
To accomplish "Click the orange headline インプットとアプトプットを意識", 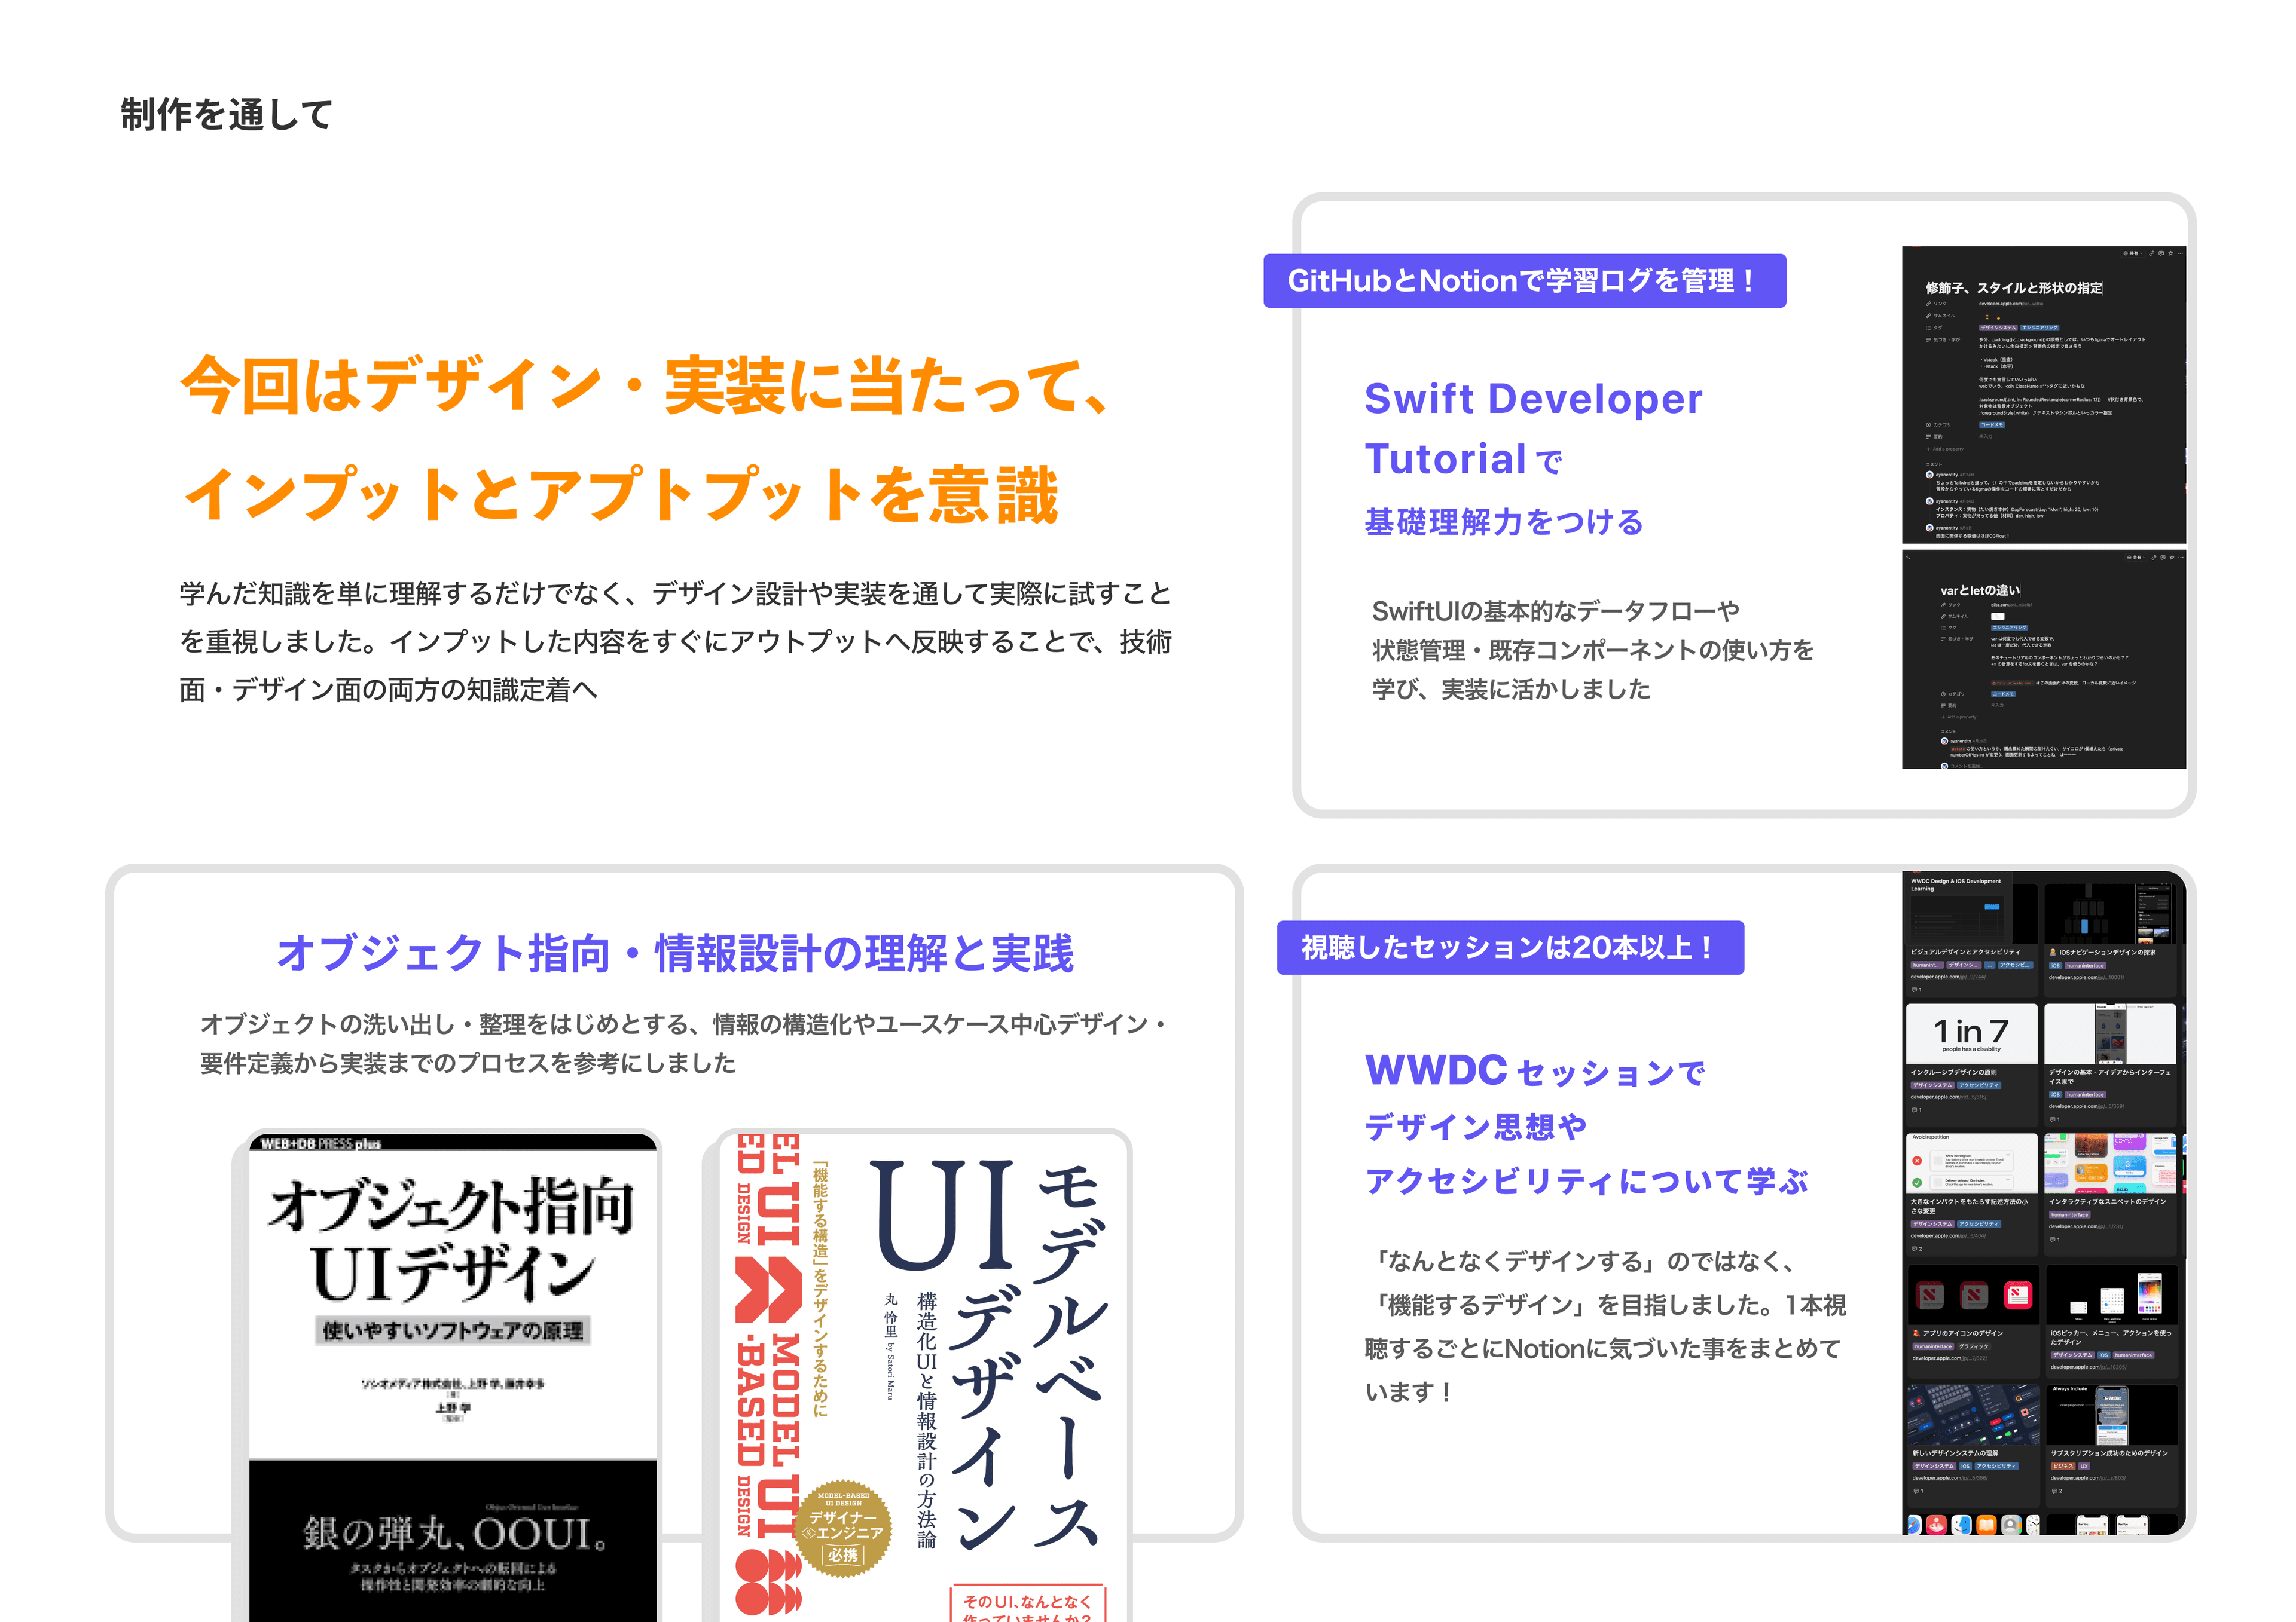I will click(620, 495).
